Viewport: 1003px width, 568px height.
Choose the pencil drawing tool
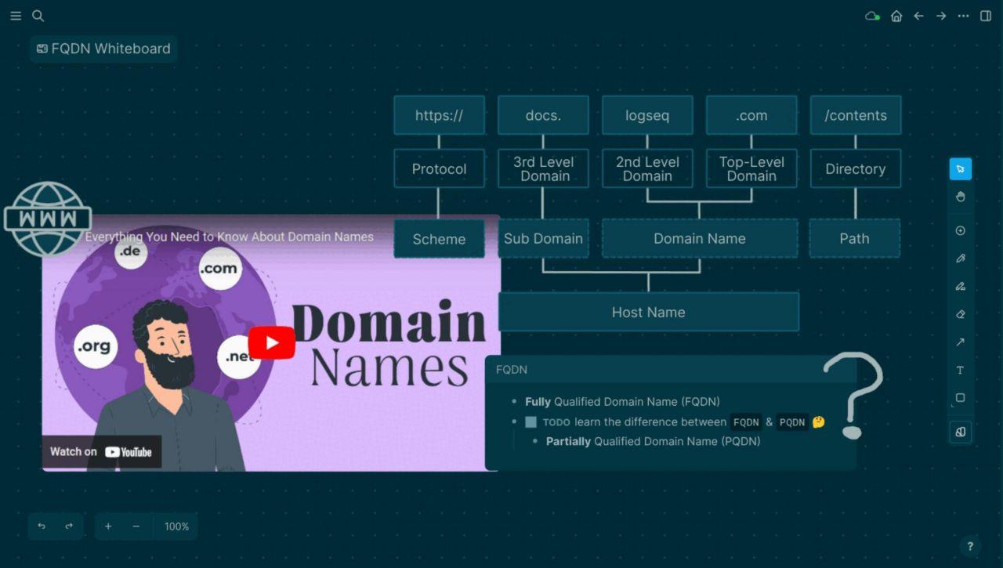[x=960, y=259]
